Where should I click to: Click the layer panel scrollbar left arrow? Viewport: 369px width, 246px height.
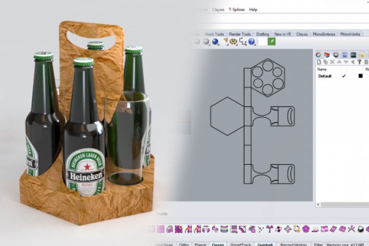pos(318,204)
